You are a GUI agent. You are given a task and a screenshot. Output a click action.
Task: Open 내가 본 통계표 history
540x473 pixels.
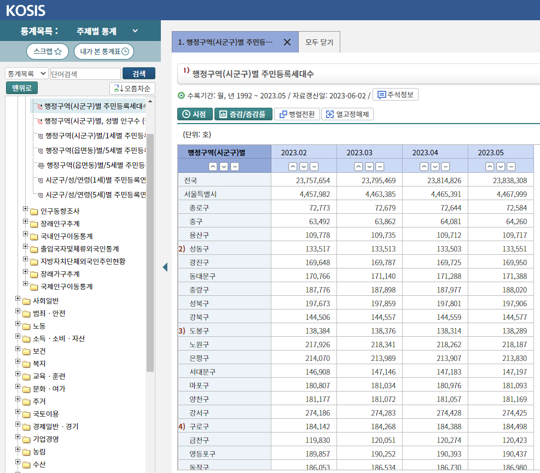(104, 51)
